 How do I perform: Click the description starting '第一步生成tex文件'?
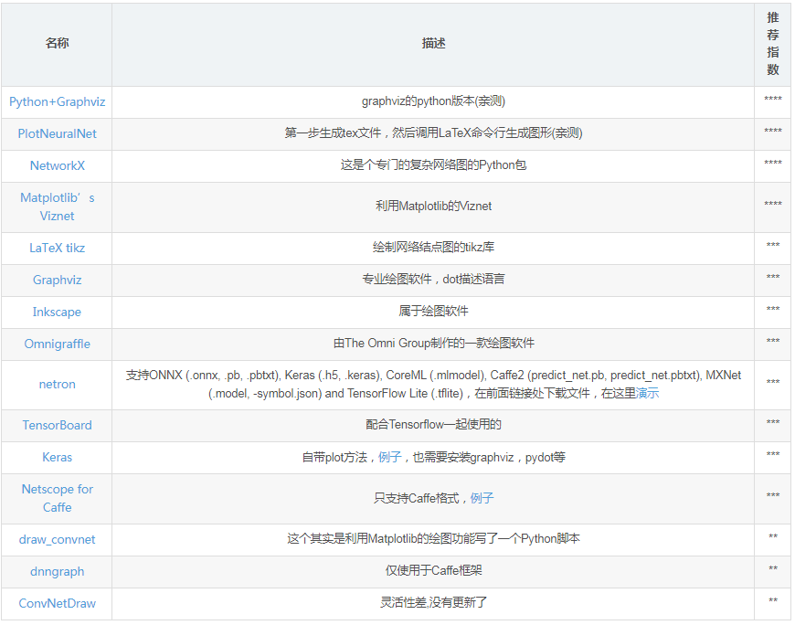pyautogui.click(x=433, y=133)
